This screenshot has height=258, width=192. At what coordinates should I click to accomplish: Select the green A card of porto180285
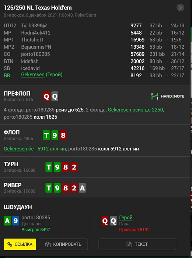pyautogui.click(x=7, y=221)
